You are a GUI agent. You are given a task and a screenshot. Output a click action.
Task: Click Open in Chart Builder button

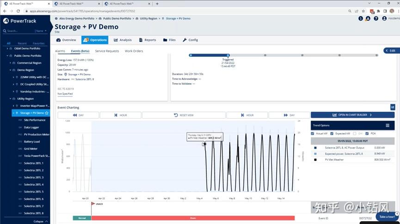(352, 115)
